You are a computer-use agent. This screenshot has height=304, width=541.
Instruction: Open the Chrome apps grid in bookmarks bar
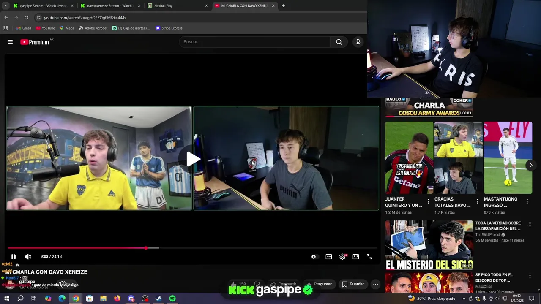click(5, 28)
